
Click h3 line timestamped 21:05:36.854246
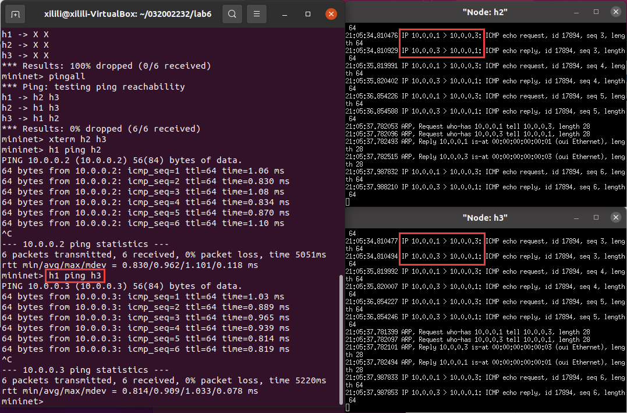click(x=485, y=320)
